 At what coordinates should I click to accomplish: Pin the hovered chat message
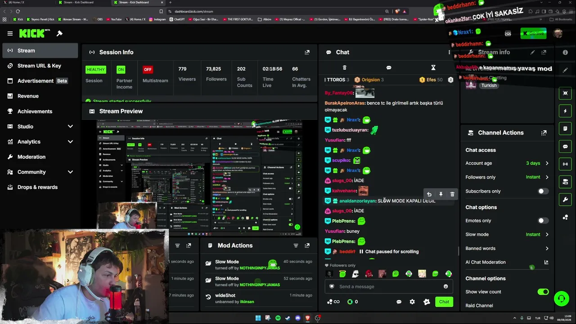(441, 194)
